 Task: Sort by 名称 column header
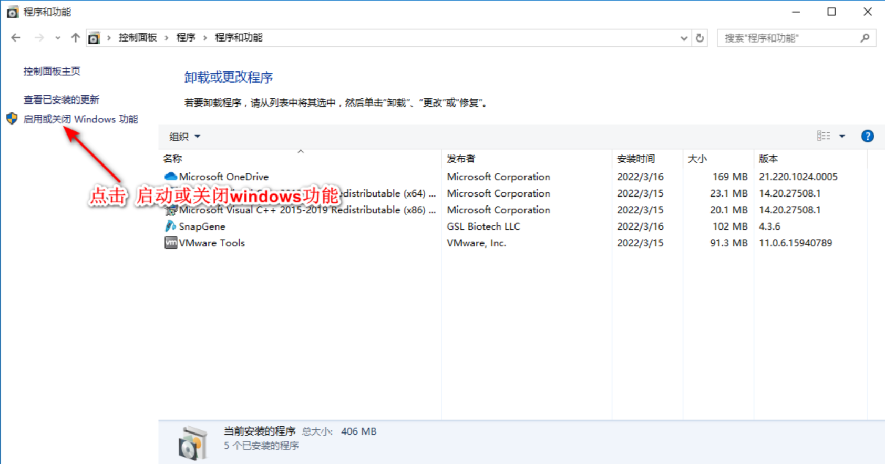point(300,159)
